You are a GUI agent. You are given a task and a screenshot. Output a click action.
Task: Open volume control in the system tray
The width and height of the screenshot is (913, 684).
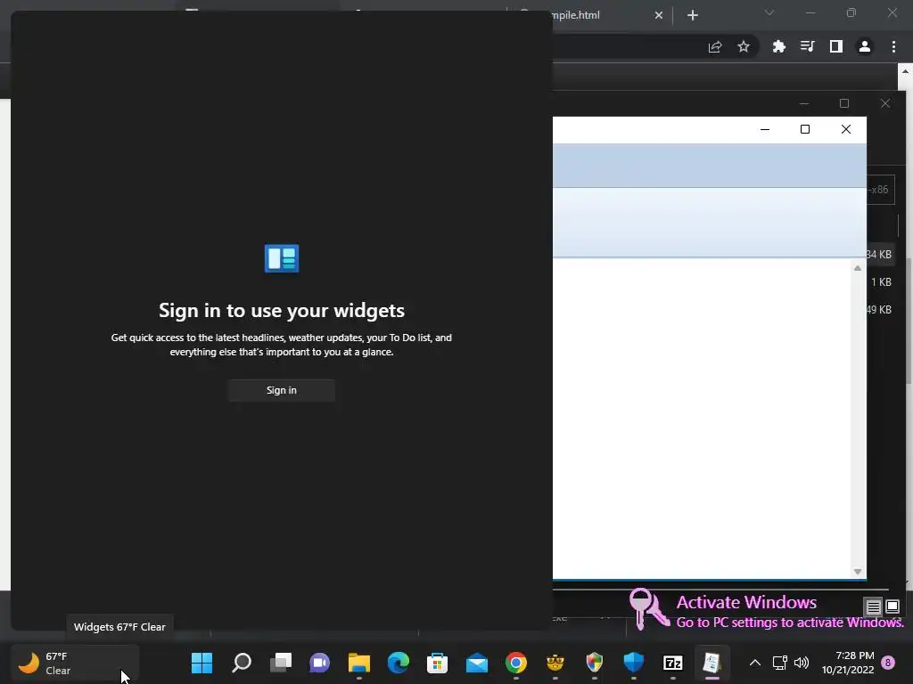pos(802,663)
